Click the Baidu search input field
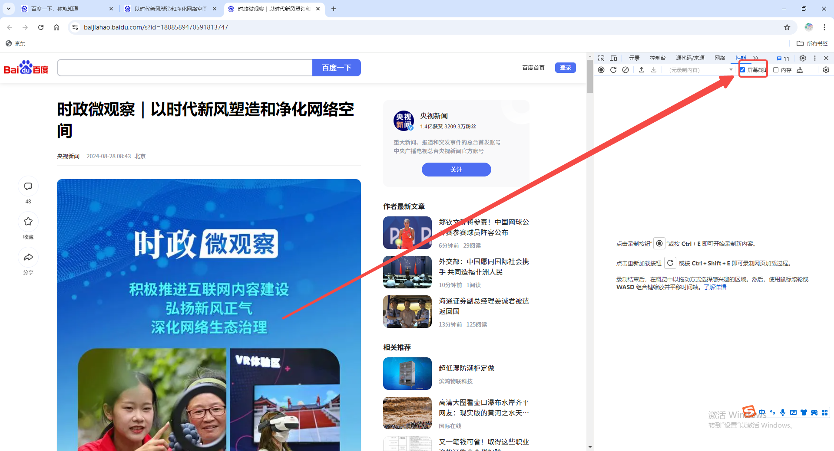834x451 pixels. (x=185, y=68)
